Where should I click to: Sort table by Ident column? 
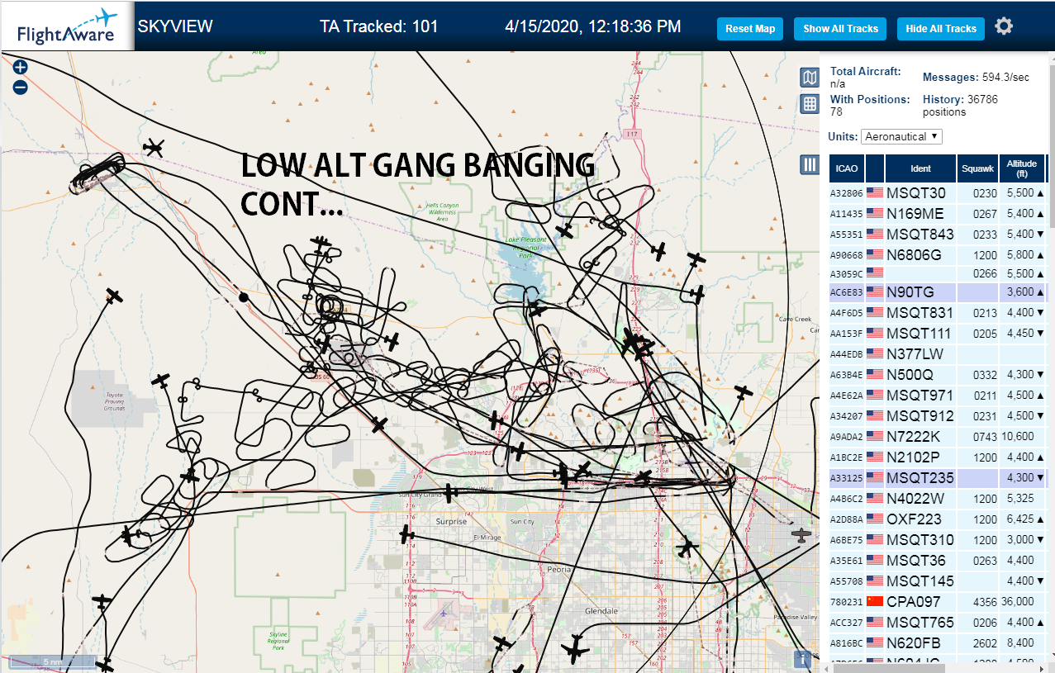click(920, 168)
